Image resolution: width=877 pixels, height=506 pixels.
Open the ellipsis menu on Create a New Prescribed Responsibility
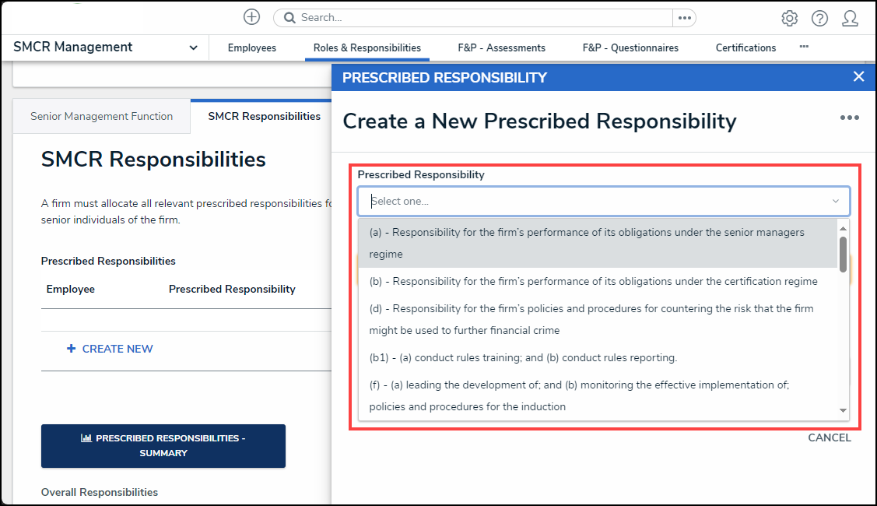click(x=849, y=117)
